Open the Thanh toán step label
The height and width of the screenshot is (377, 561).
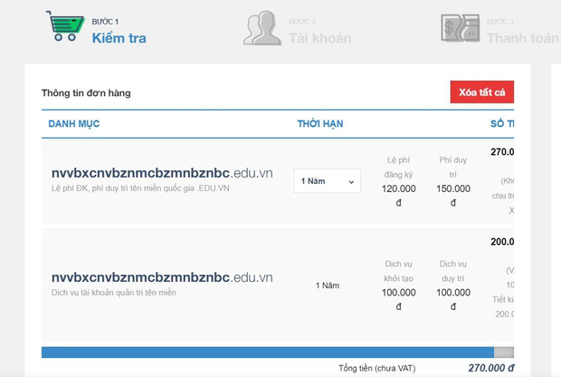(x=522, y=38)
